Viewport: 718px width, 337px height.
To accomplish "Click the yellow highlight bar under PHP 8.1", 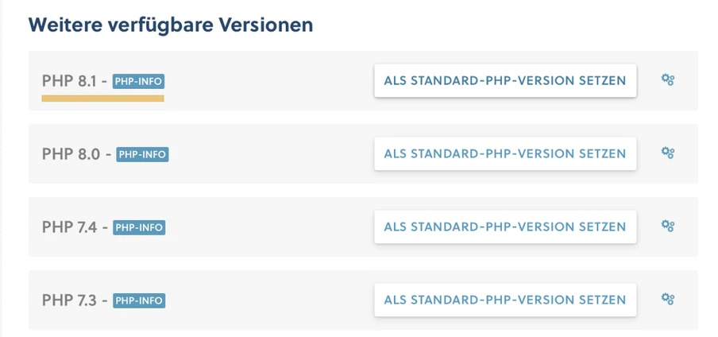I will coord(102,98).
